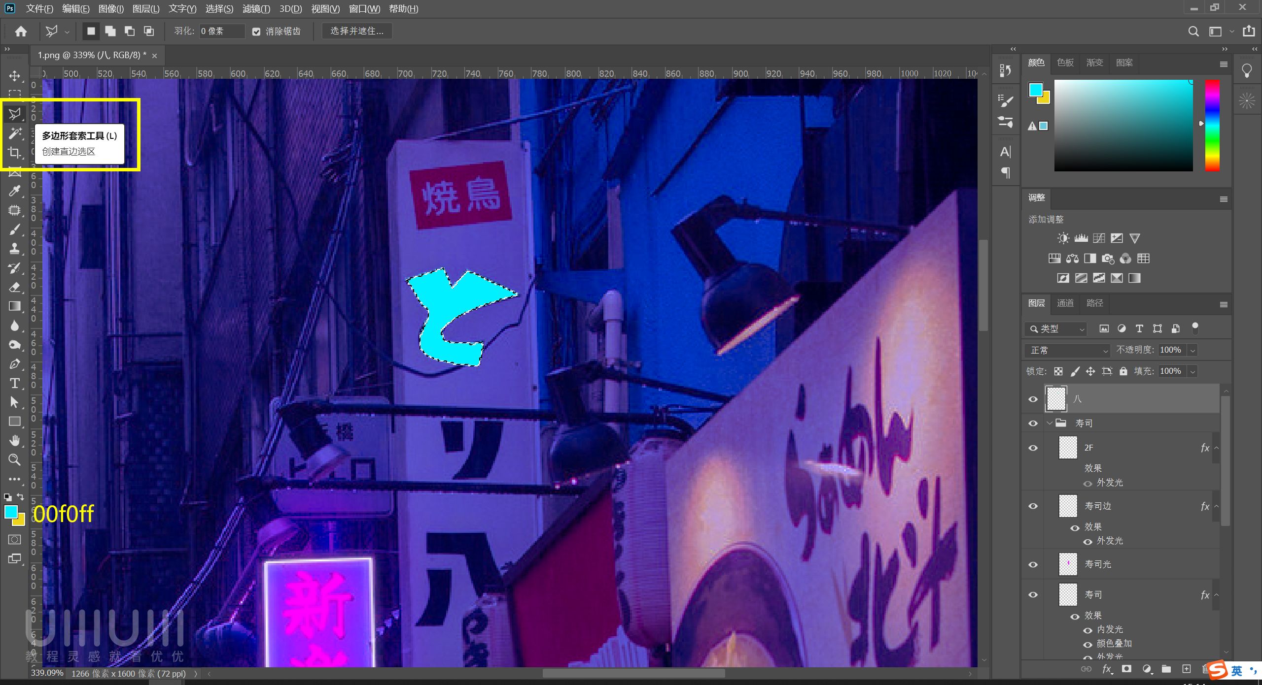The width and height of the screenshot is (1262, 685).
Task: Select the Zoom tool
Action: pyautogui.click(x=15, y=460)
